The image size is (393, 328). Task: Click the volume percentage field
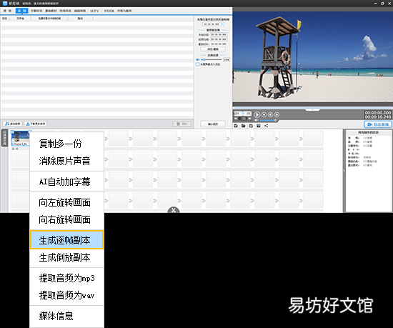tap(227, 59)
